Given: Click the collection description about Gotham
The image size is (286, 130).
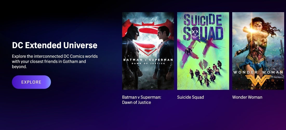Looking at the screenshot, I should [x=55, y=61].
